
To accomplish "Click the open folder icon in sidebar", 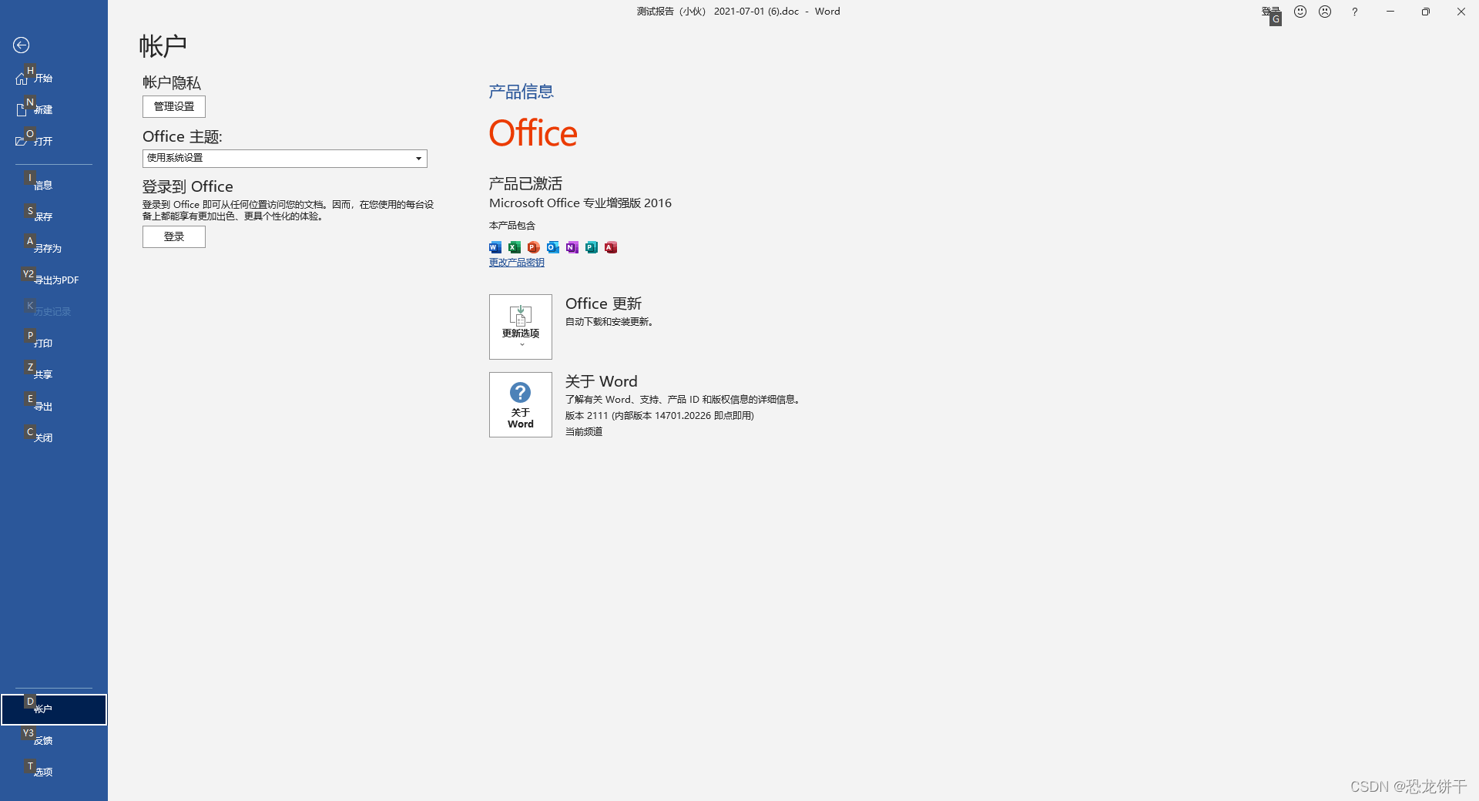I will click(22, 141).
